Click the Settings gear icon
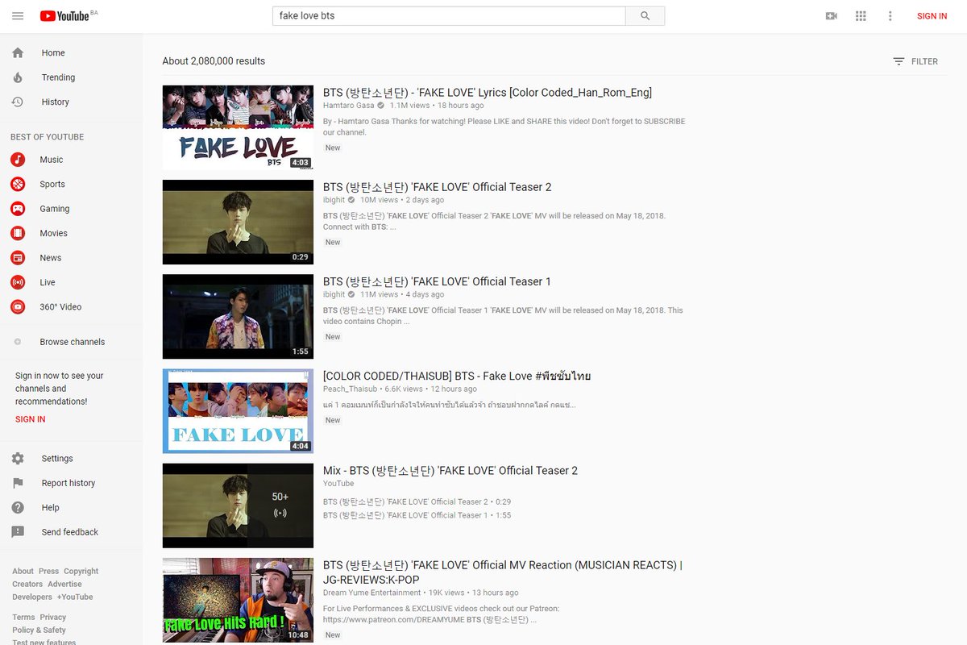 18,458
